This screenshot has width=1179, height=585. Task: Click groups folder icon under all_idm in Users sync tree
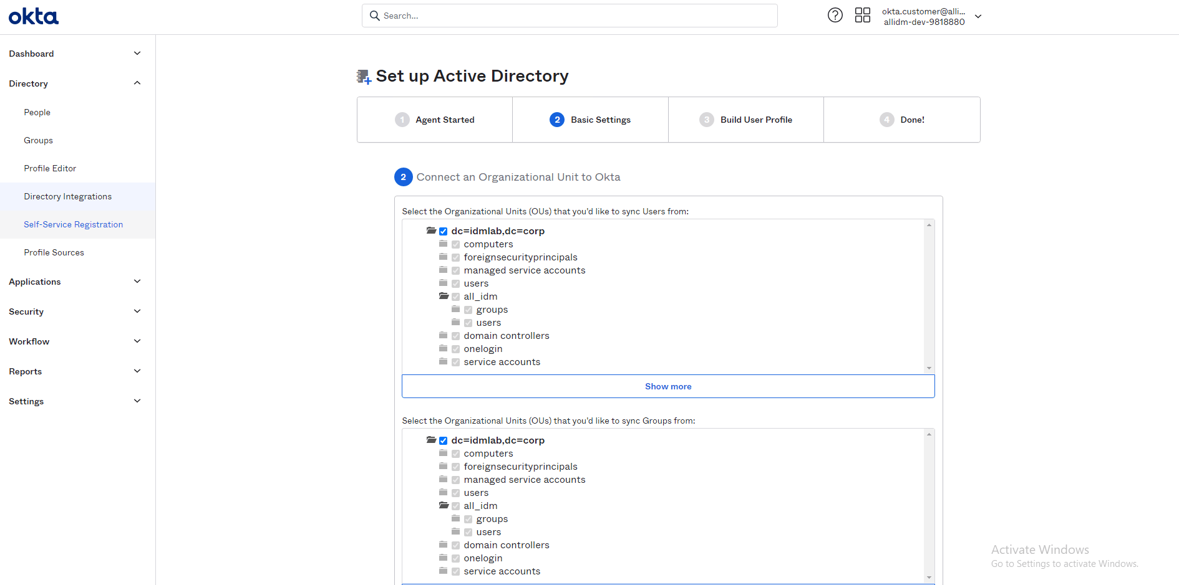455,309
